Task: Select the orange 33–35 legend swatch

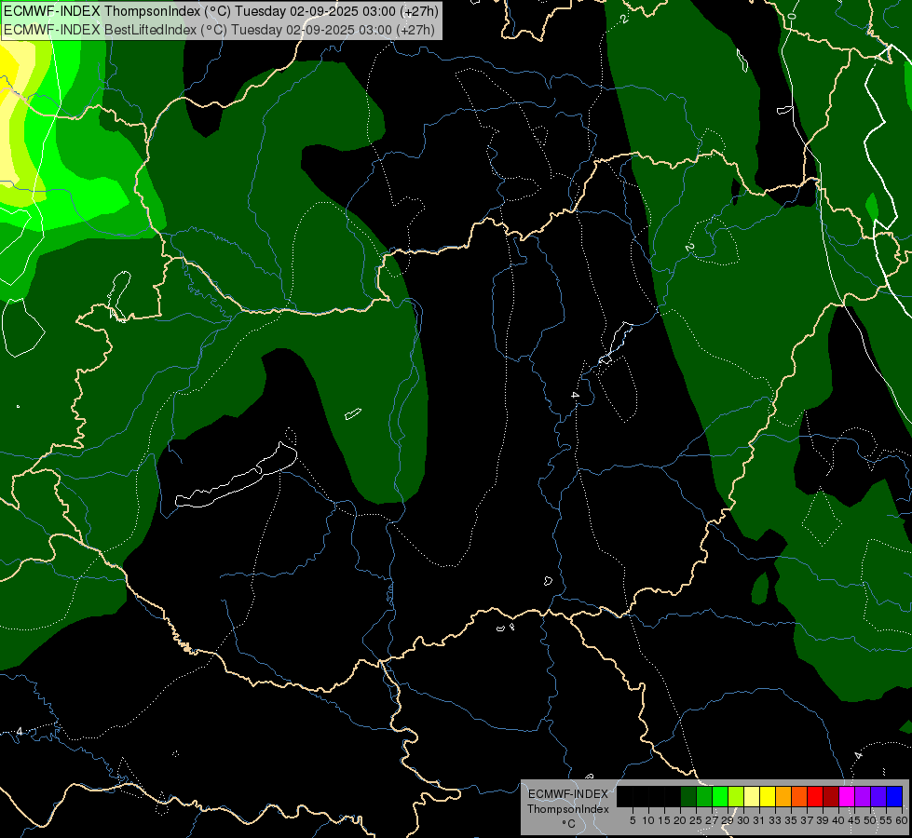Action: click(x=783, y=796)
